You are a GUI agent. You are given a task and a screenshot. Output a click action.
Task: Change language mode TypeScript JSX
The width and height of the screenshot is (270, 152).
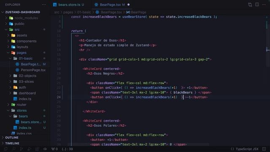point(247,149)
